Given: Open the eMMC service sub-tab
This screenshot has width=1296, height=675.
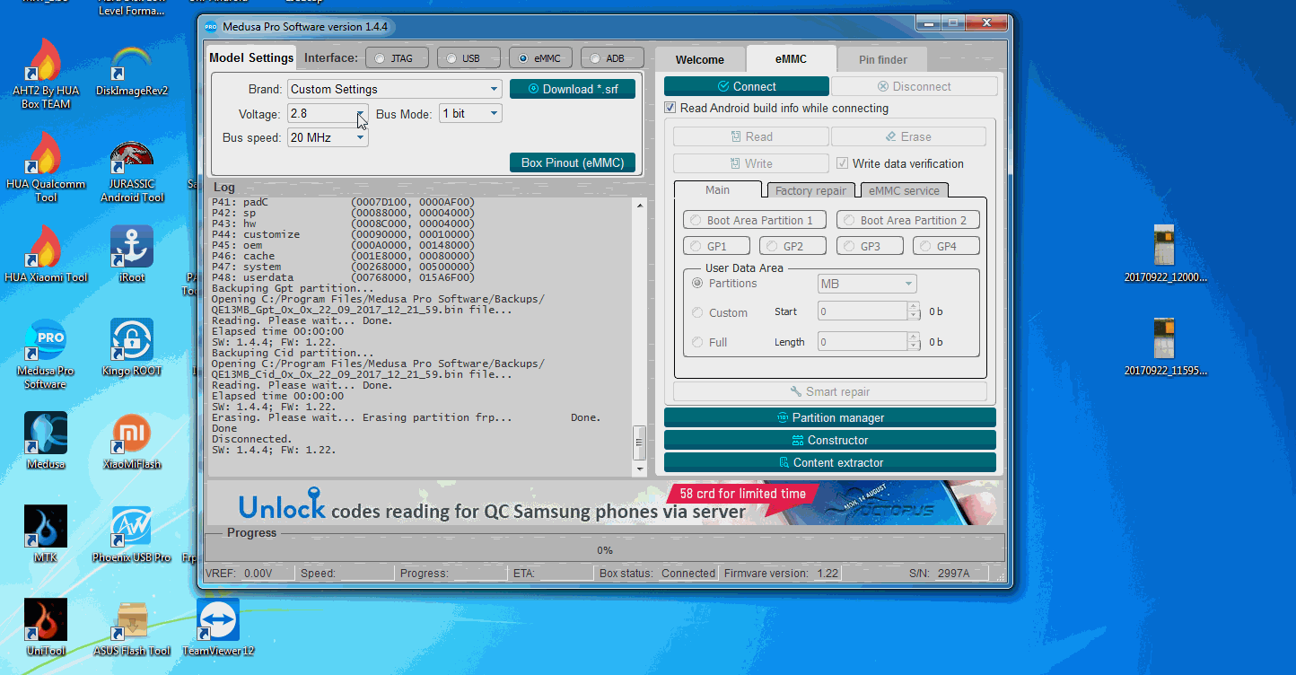Looking at the screenshot, I should [905, 190].
